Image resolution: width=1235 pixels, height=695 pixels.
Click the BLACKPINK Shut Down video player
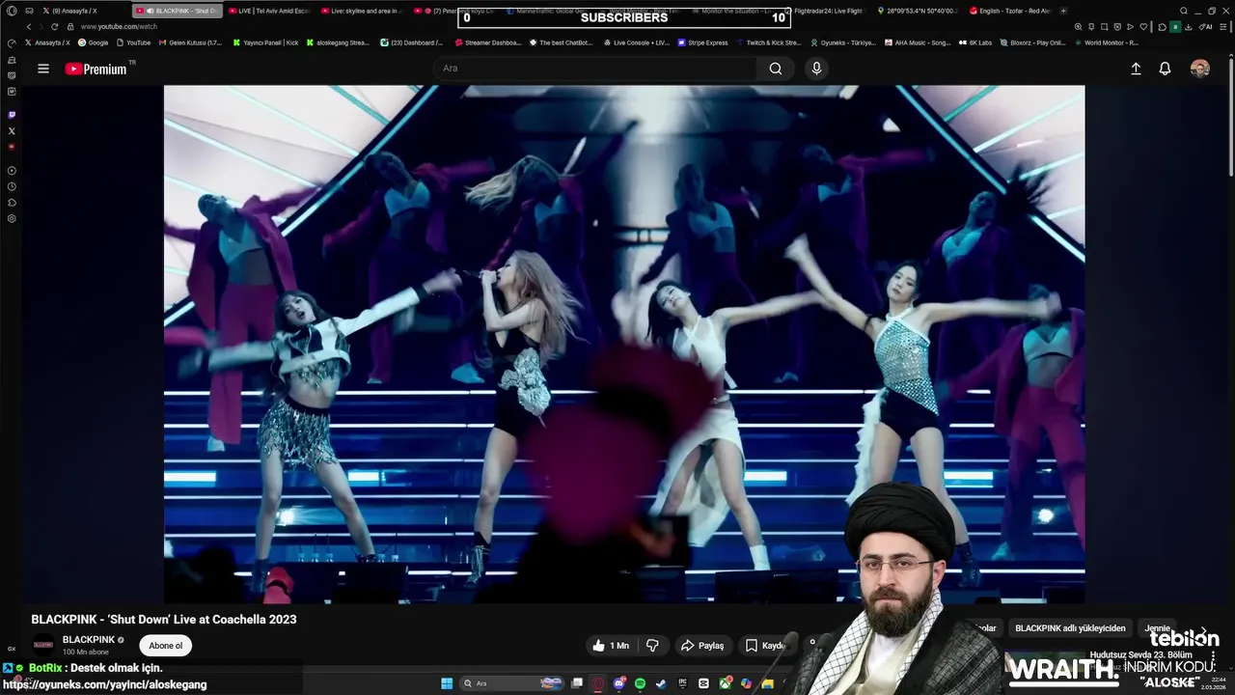point(624,344)
